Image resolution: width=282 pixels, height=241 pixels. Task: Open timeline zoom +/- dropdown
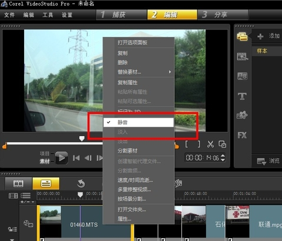[x=27, y=202]
